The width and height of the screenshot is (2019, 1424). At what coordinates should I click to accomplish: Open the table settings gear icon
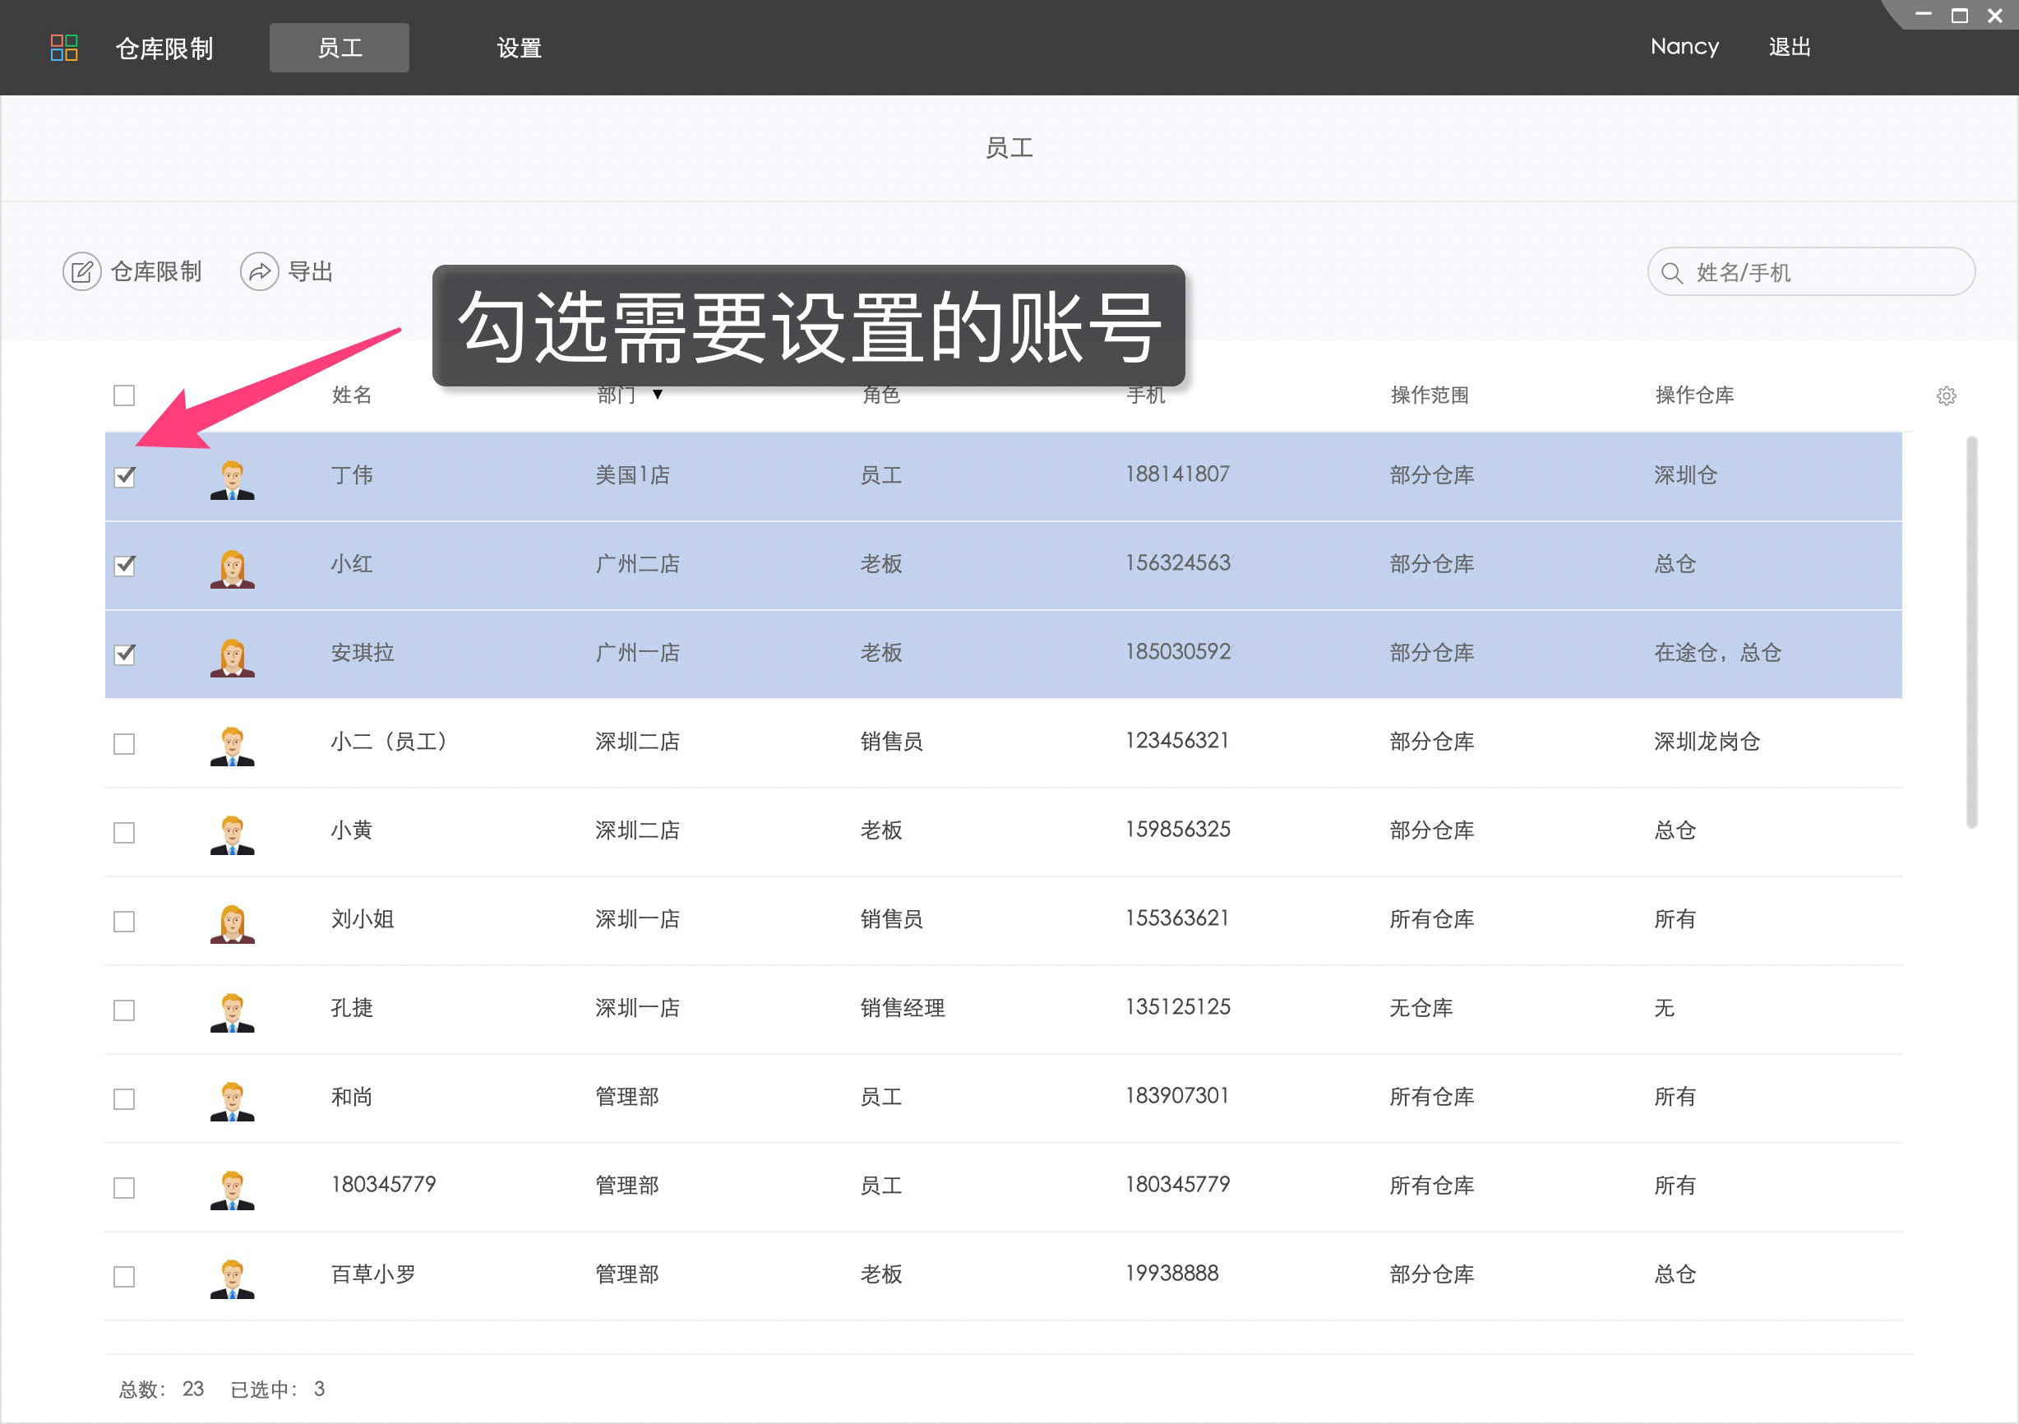(1947, 395)
